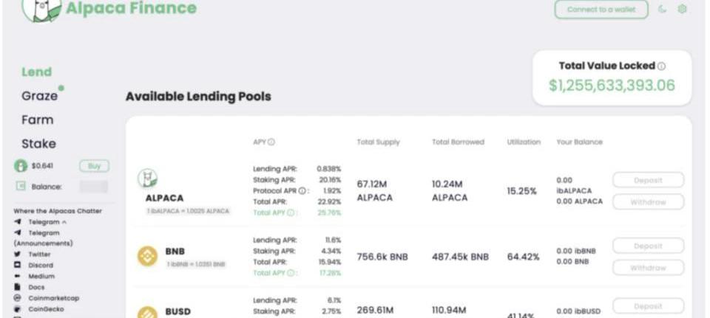The width and height of the screenshot is (710, 318).
Task: Open the Lend section in sidebar
Action: pos(37,72)
